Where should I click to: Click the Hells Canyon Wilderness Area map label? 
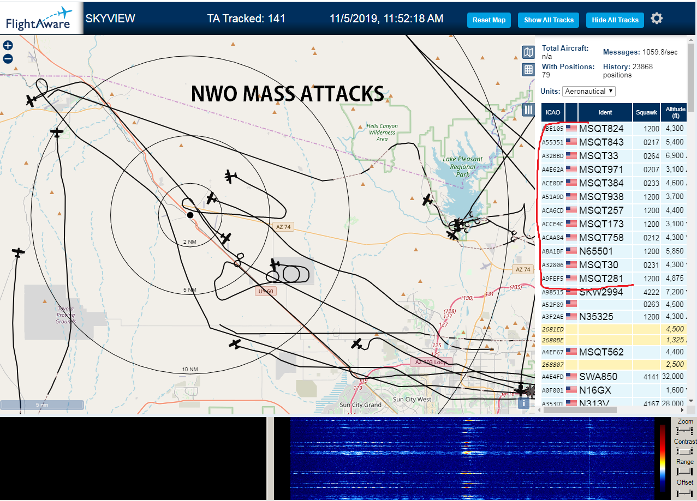point(382,132)
